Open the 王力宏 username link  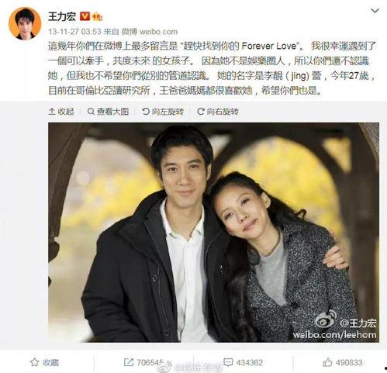62,17
